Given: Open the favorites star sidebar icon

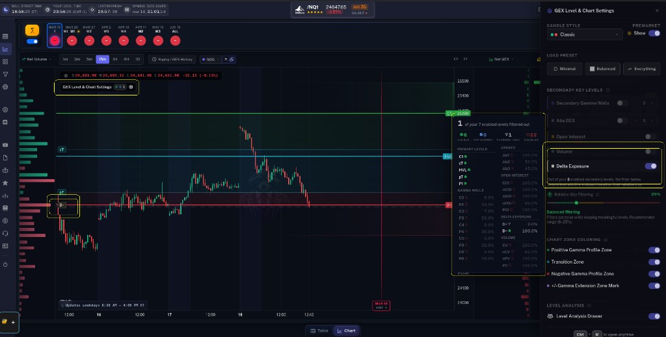Looking at the screenshot, I should [5, 182].
